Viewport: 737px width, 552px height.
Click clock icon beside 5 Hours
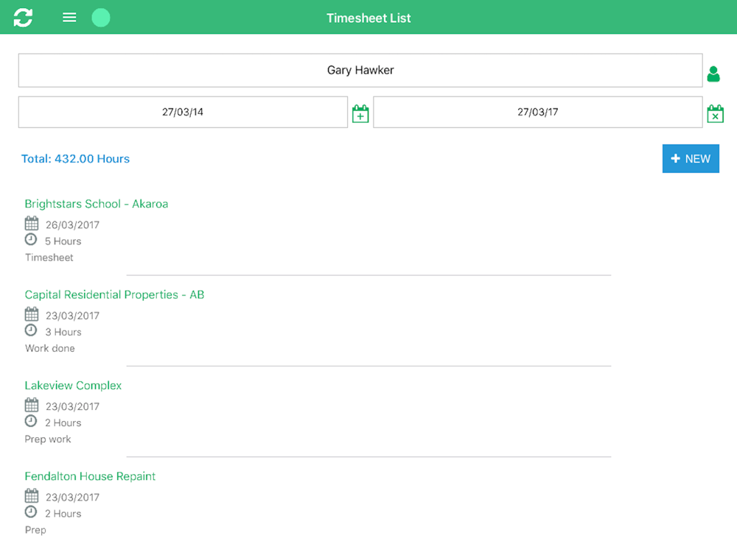[30, 239]
